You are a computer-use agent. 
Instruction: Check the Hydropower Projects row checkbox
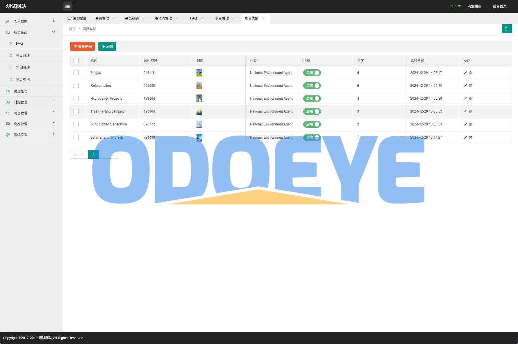coord(76,99)
